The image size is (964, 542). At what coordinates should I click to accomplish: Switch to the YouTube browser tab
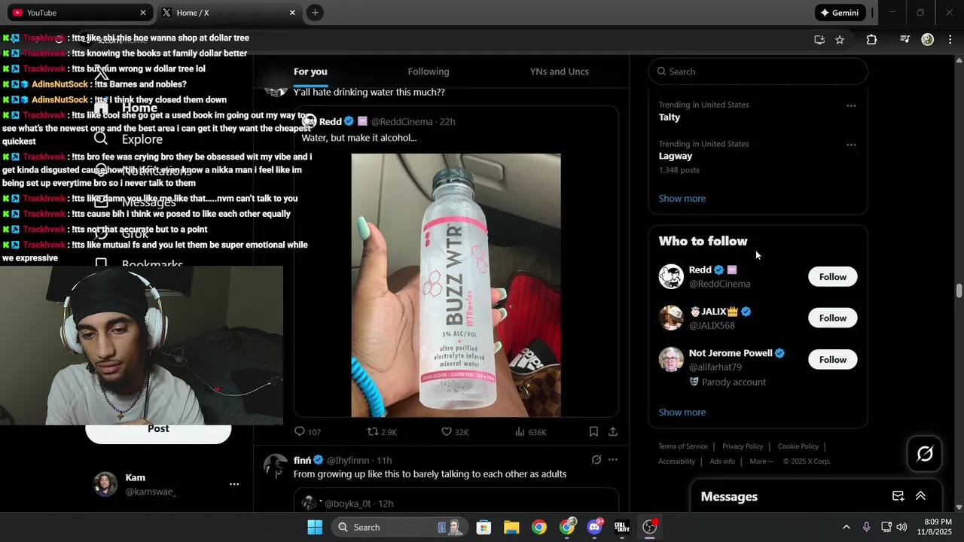pyautogui.click(x=78, y=13)
